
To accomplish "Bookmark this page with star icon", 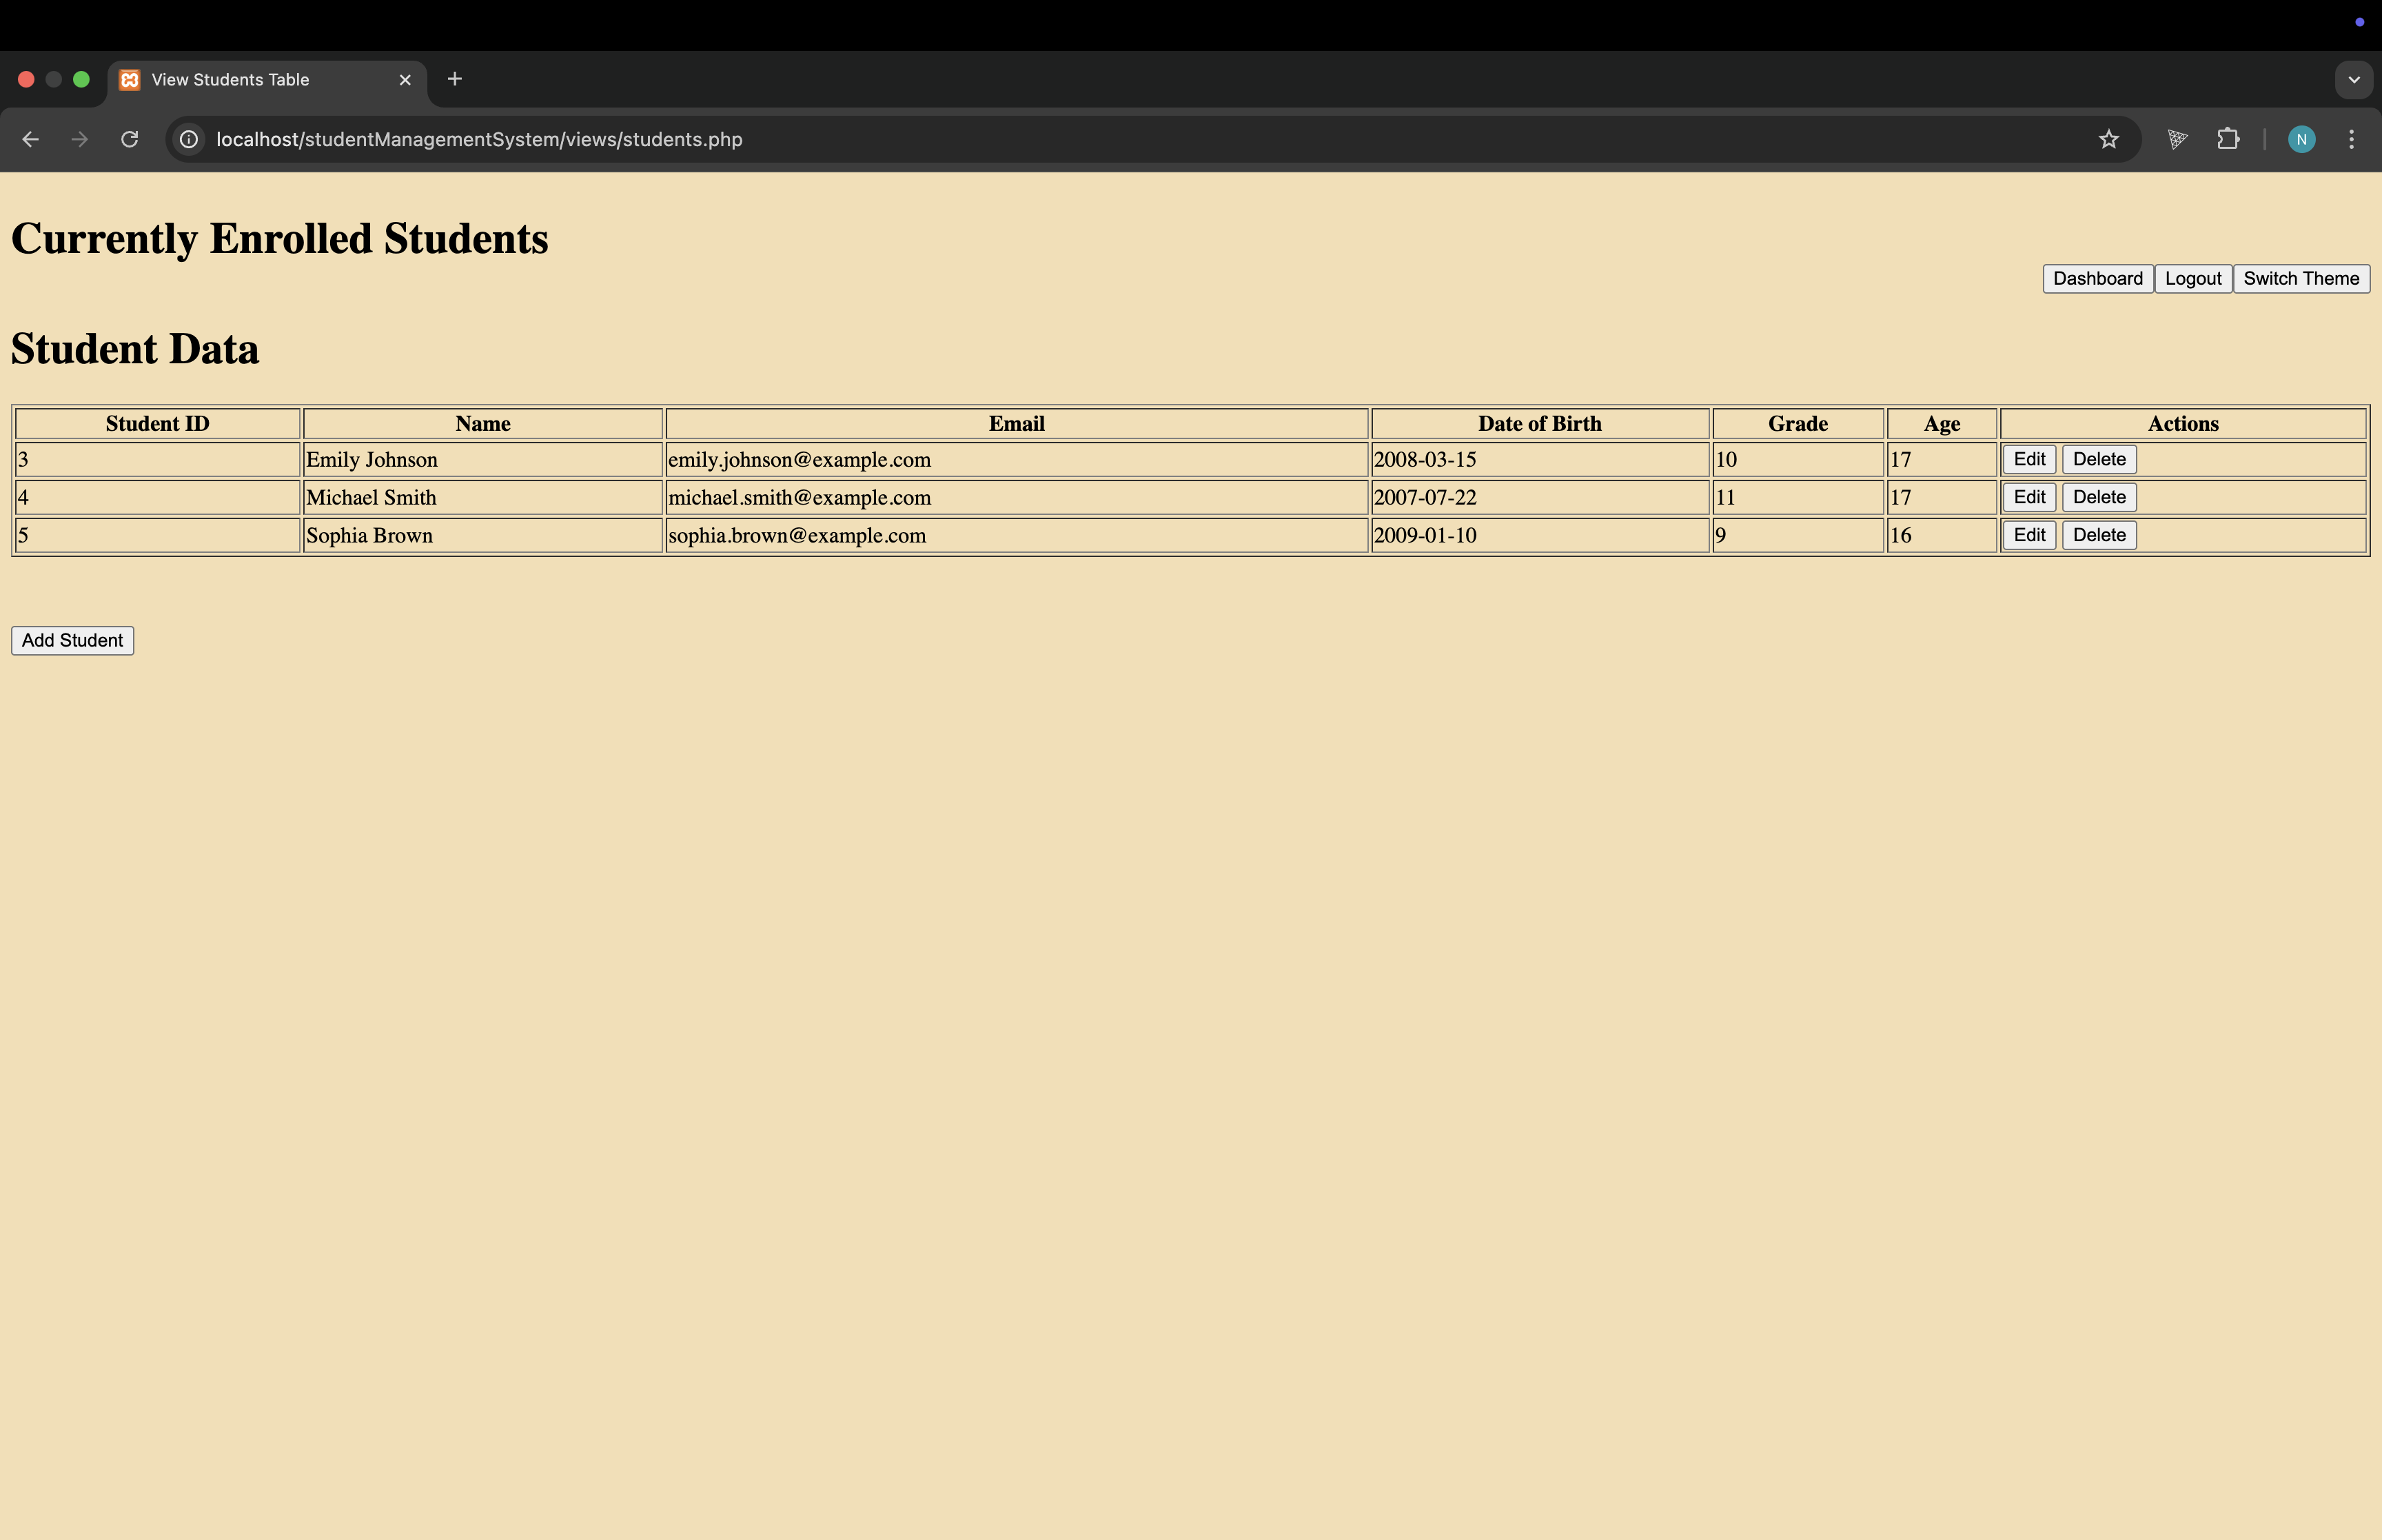I will pyautogui.click(x=2108, y=139).
